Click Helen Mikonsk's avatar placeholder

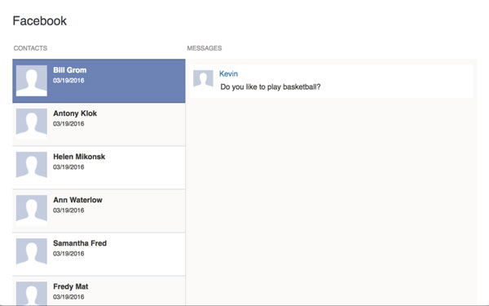pyautogui.click(x=32, y=167)
